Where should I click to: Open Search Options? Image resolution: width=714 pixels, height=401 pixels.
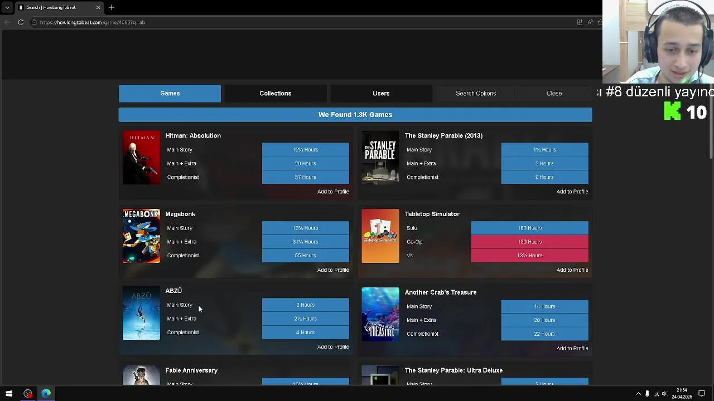[476, 94]
